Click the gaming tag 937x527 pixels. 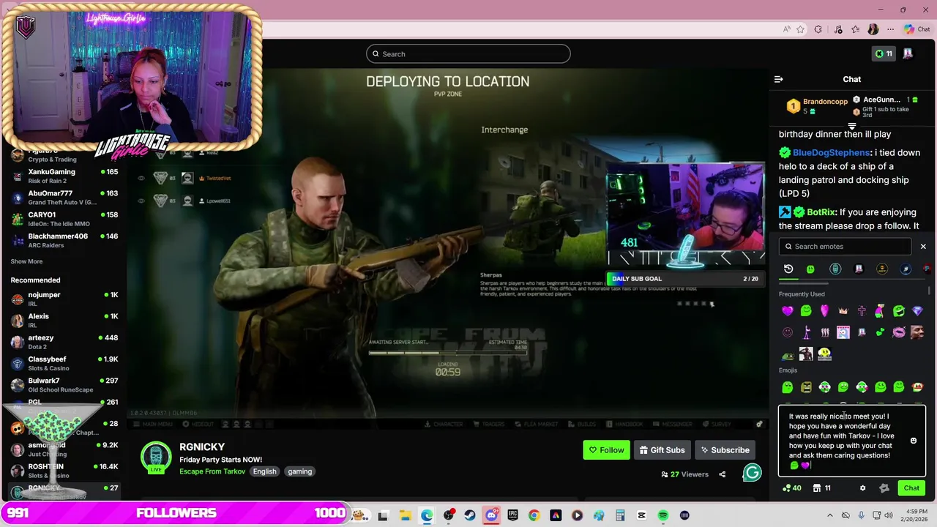click(x=300, y=471)
